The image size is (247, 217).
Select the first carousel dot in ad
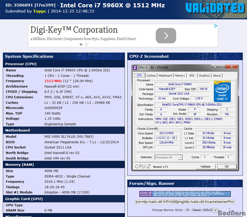pyautogui.click(x=81, y=44)
